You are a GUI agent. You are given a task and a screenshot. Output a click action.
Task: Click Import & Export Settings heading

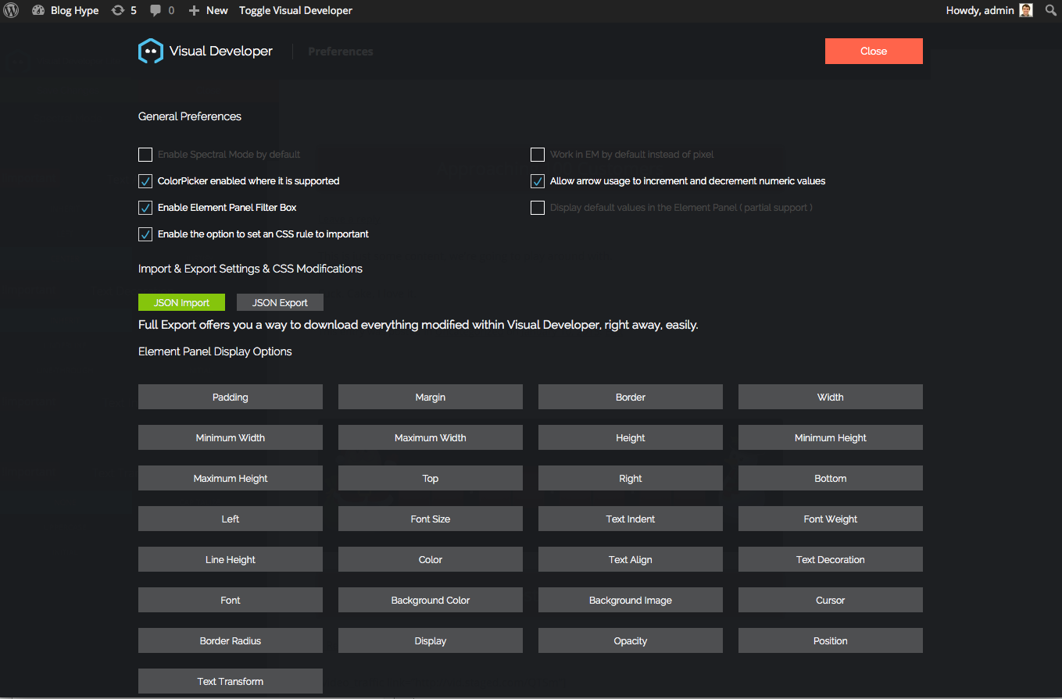(x=250, y=269)
